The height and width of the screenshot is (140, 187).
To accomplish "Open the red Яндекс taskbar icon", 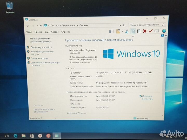I will (48, 136).
